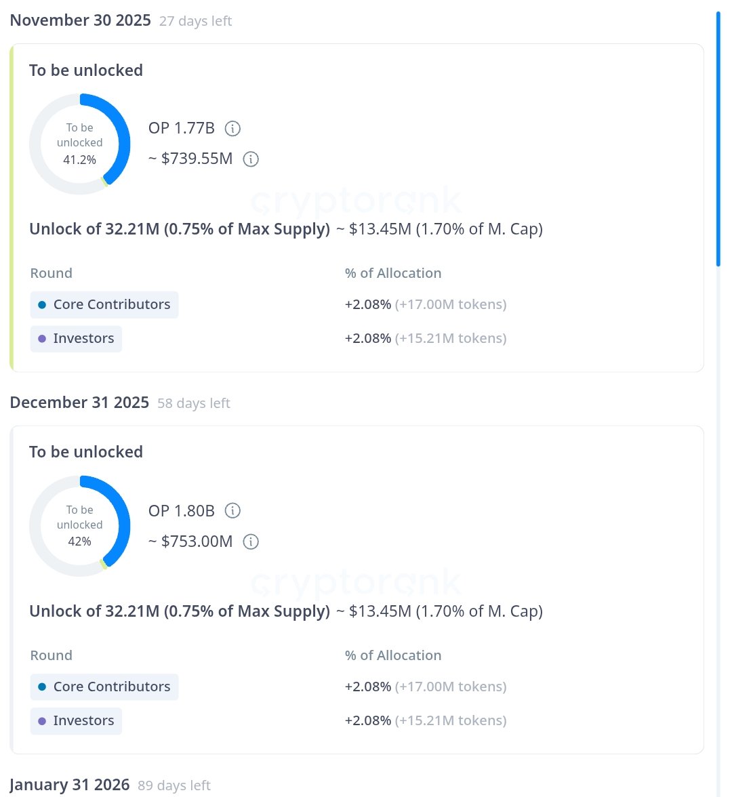Screen dimensions: 732x797
Task: Click the blue dot beside November Core Contributors
Action: pyautogui.click(x=42, y=305)
